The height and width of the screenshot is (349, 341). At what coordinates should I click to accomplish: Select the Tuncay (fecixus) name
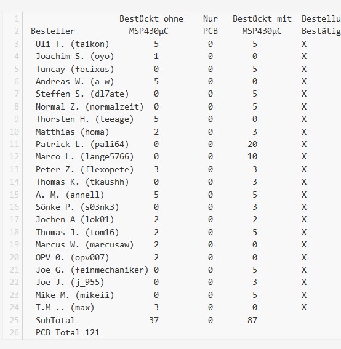pos(75,69)
